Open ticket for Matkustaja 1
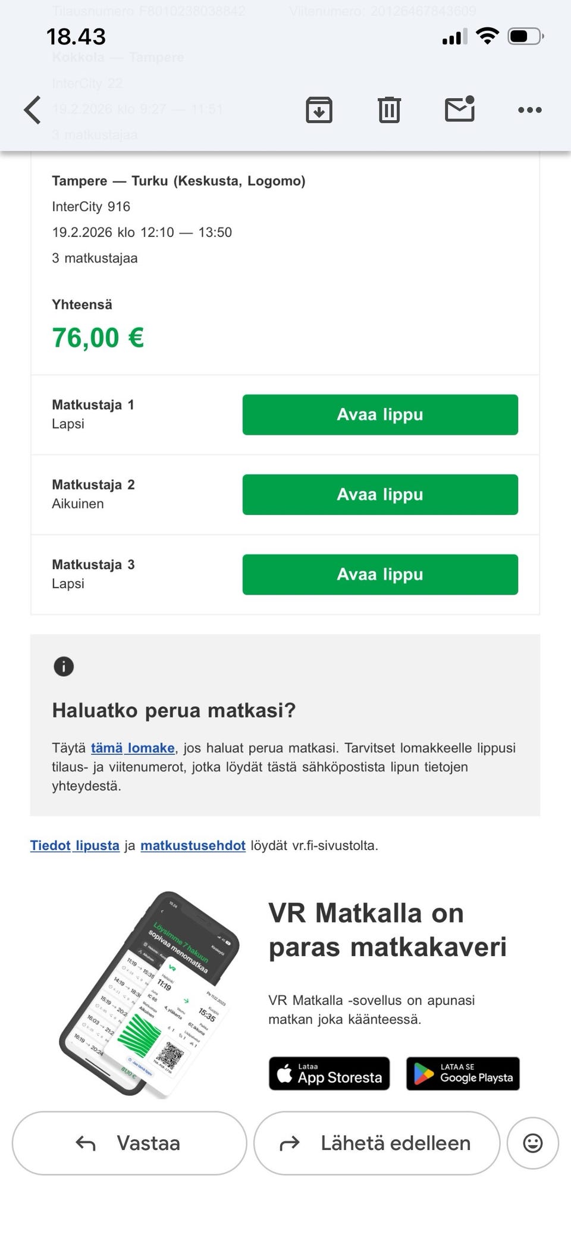This screenshot has height=1237, width=571. click(380, 415)
